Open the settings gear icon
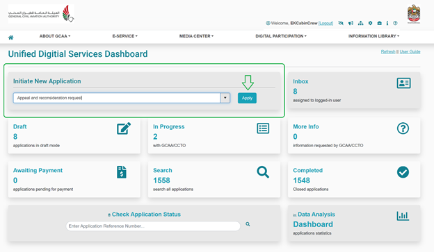Image resolution: width=434 pixels, height=252 pixels. pos(370,23)
